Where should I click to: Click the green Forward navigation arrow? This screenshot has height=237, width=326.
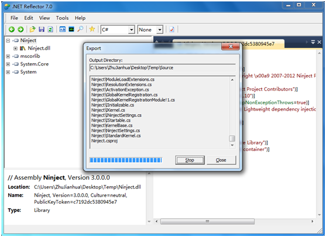[20, 29]
